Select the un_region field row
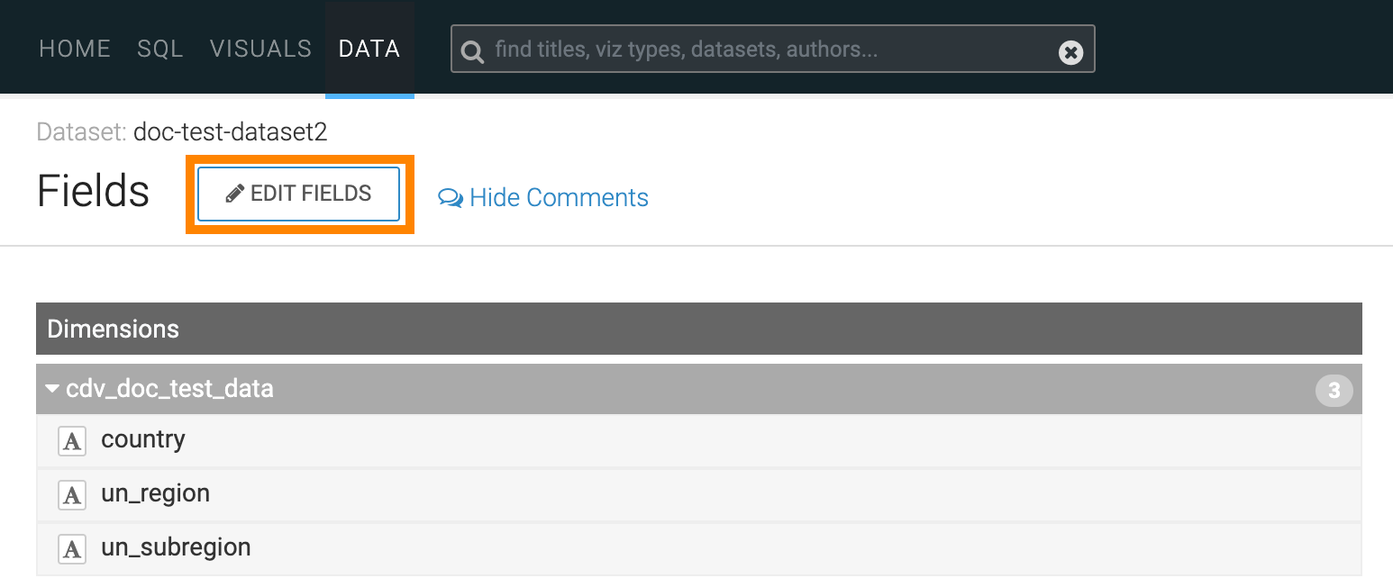1393x587 pixels. 699,494
